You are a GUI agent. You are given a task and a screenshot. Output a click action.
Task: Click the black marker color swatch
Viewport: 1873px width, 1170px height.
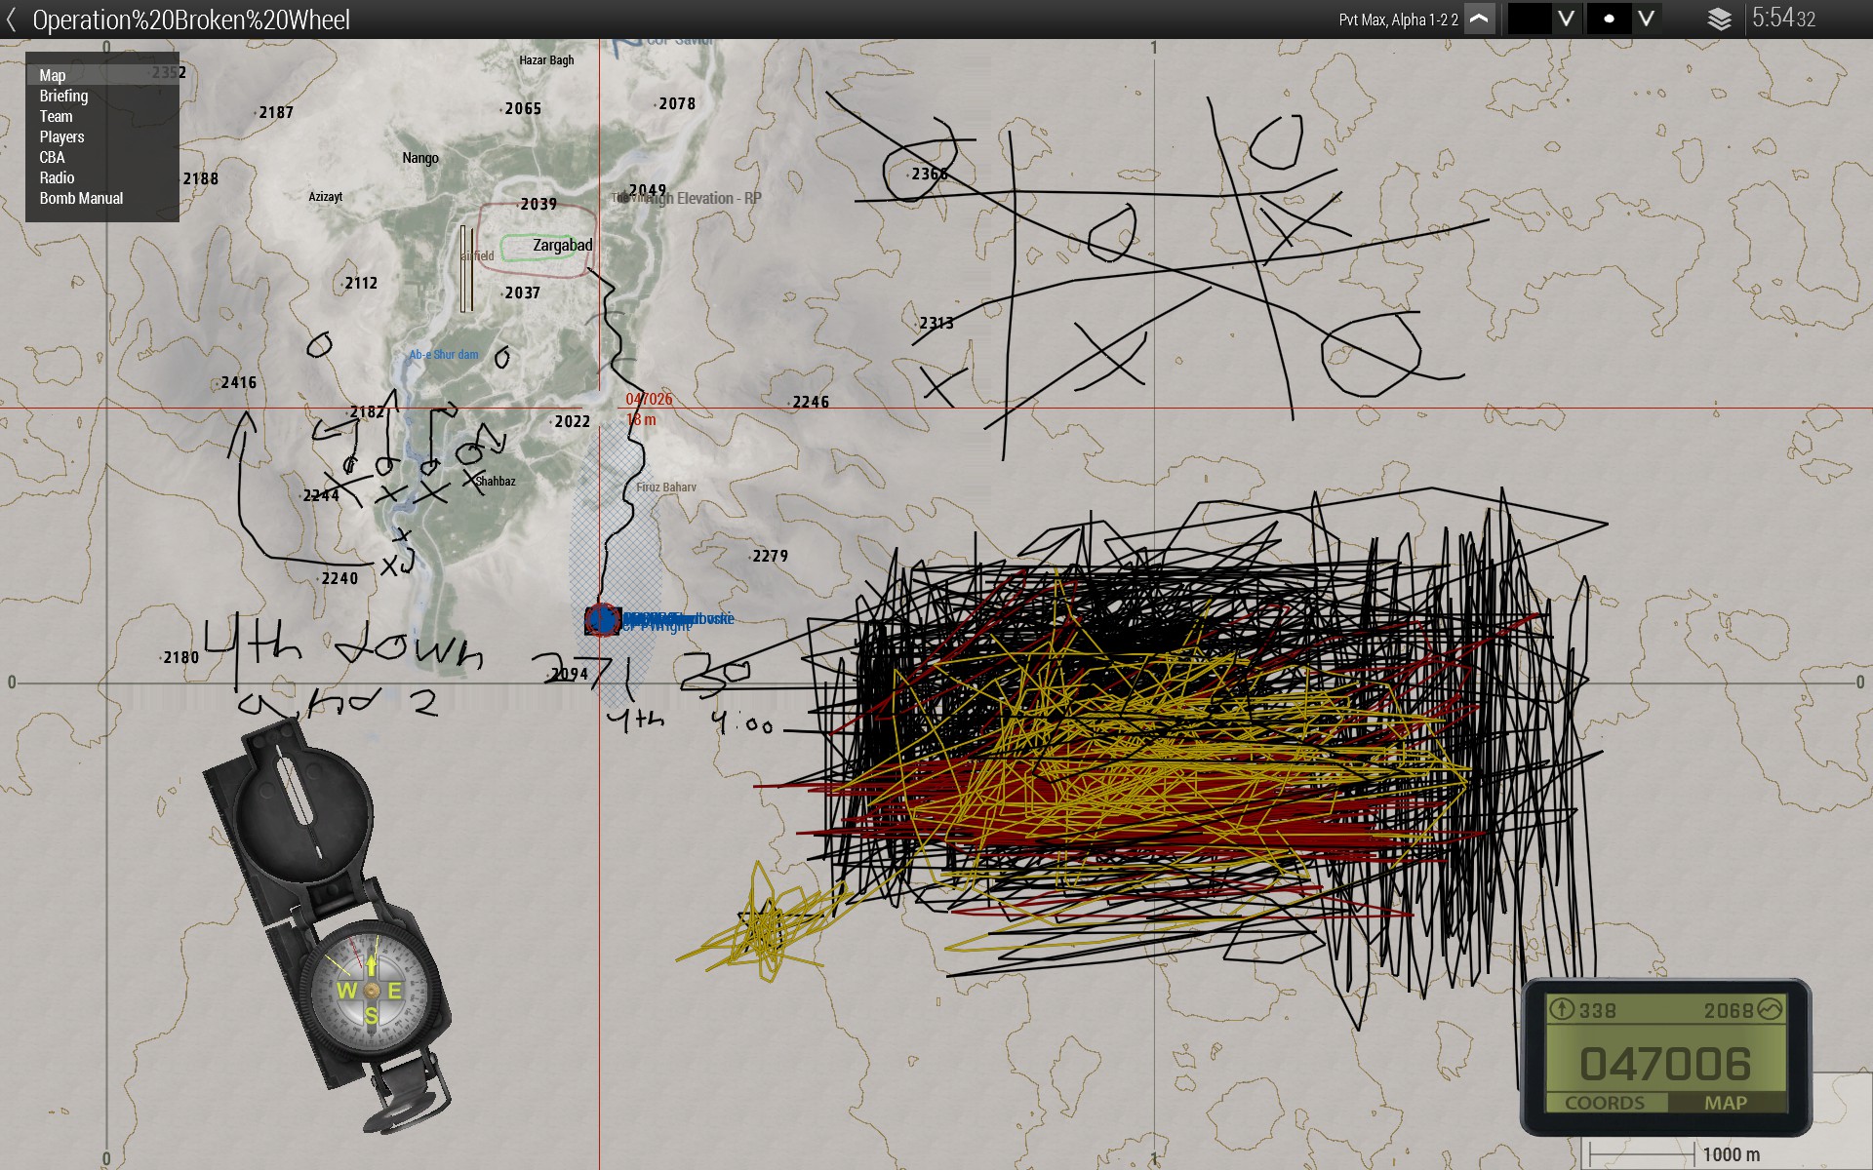click(1529, 19)
